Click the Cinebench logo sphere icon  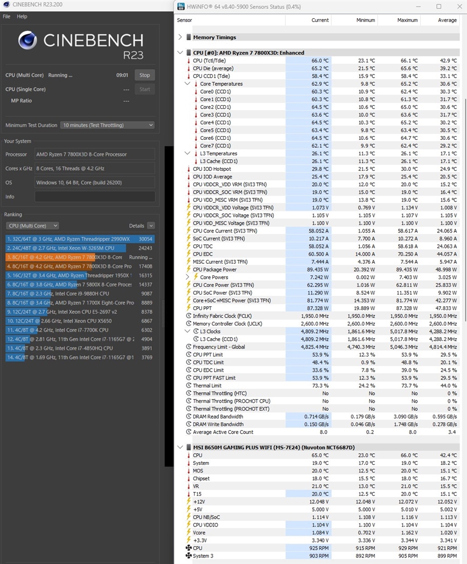pyautogui.click(x=28, y=40)
